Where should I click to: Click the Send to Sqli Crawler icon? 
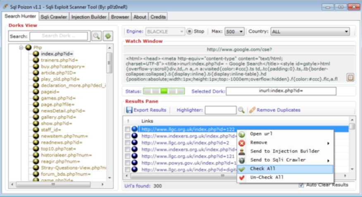coord(242,160)
